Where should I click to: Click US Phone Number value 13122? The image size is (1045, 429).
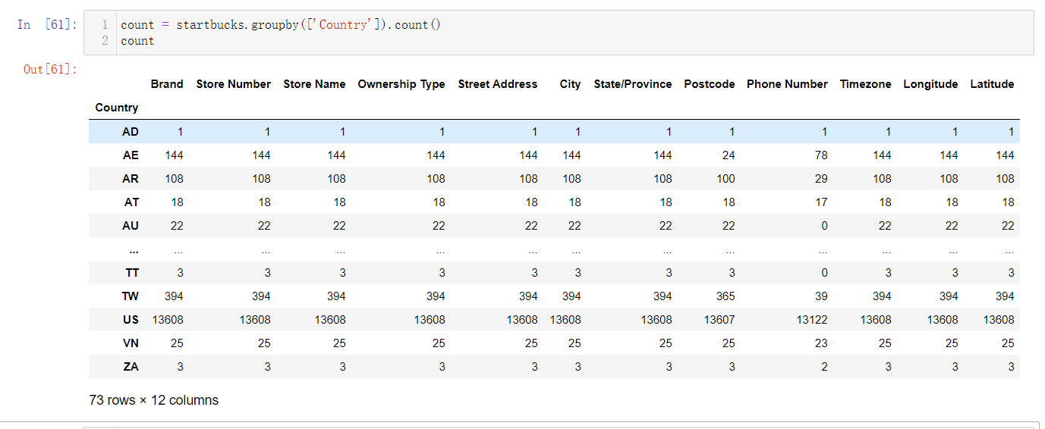point(812,320)
